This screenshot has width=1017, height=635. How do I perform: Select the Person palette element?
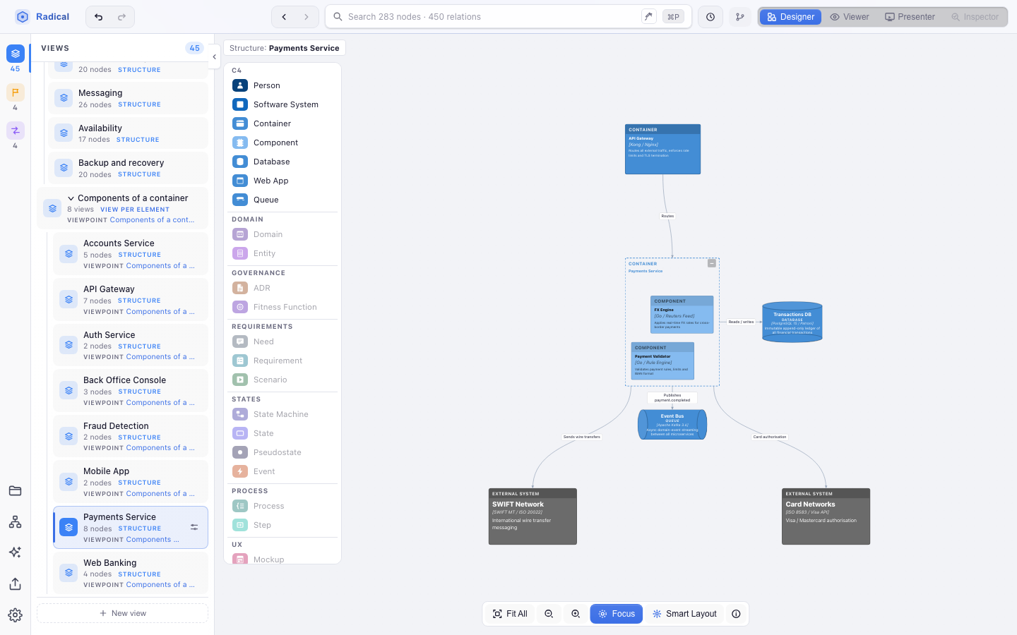(282, 85)
